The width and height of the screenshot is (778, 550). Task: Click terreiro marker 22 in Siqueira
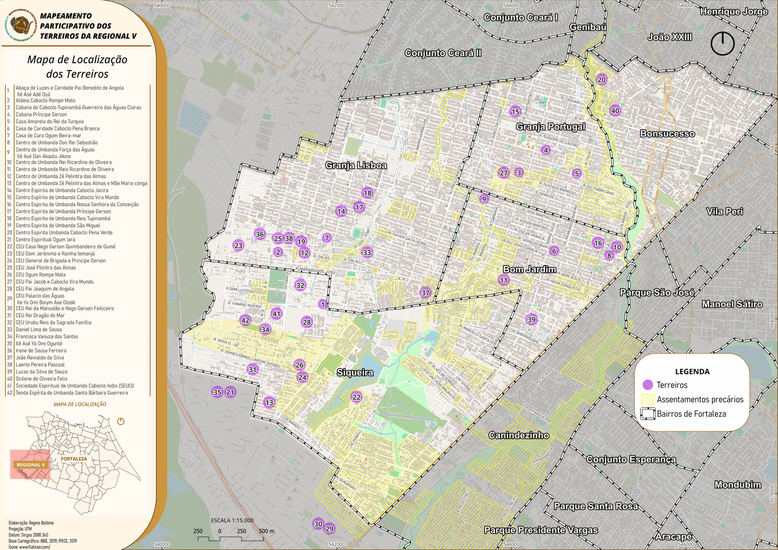pos(356,397)
